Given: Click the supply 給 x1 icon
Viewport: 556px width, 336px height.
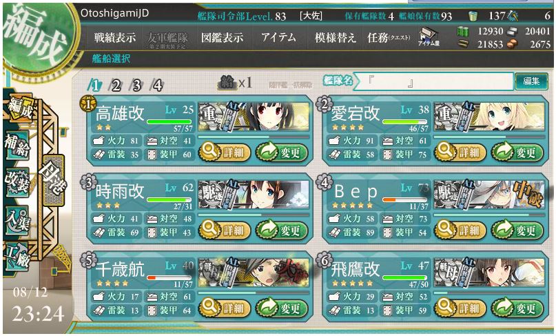Looking at the screenshot, I should click(x=235, y=83).
